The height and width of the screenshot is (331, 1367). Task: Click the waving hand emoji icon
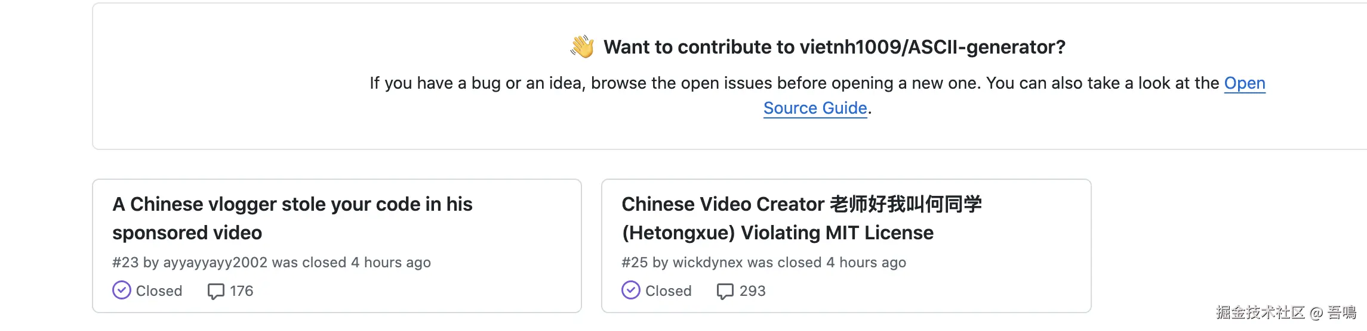point(582,46)
